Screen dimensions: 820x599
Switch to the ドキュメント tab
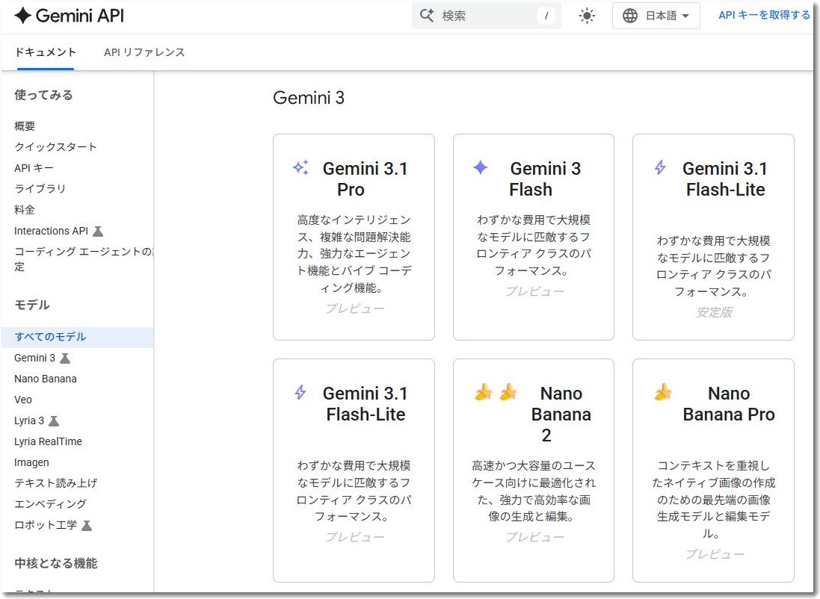[46, 52]
